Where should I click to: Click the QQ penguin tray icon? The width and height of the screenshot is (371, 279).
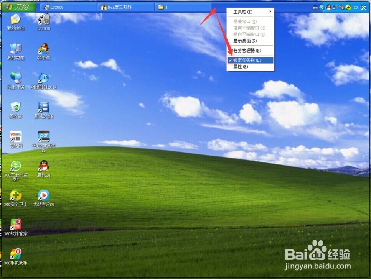point(328,7)
